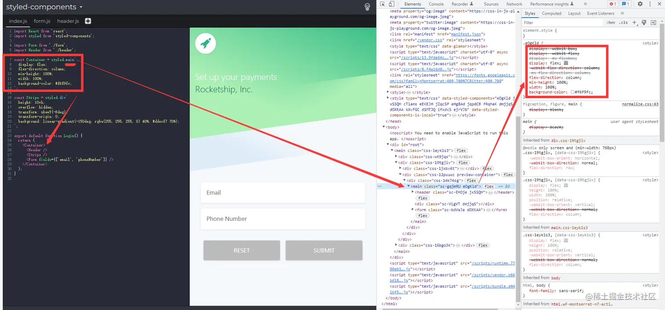665x310 pixels.
Task: Open the Network panel tab
Action: click(x=514, y=4)
